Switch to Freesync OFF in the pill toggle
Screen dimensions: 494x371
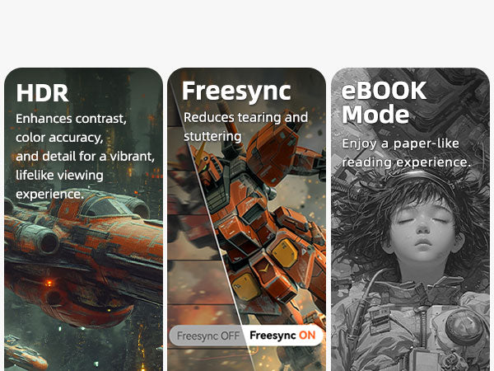point(208,336)
